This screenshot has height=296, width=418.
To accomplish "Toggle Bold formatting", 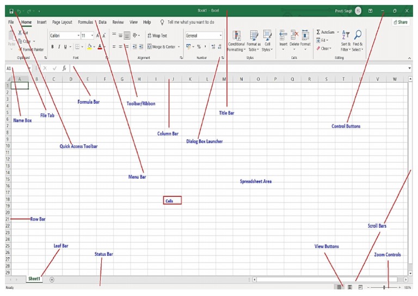I will point(53,47).
